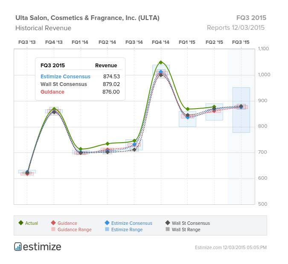Click the Estimize Consensus point for FQ4 '14

(x=161, y=72)
